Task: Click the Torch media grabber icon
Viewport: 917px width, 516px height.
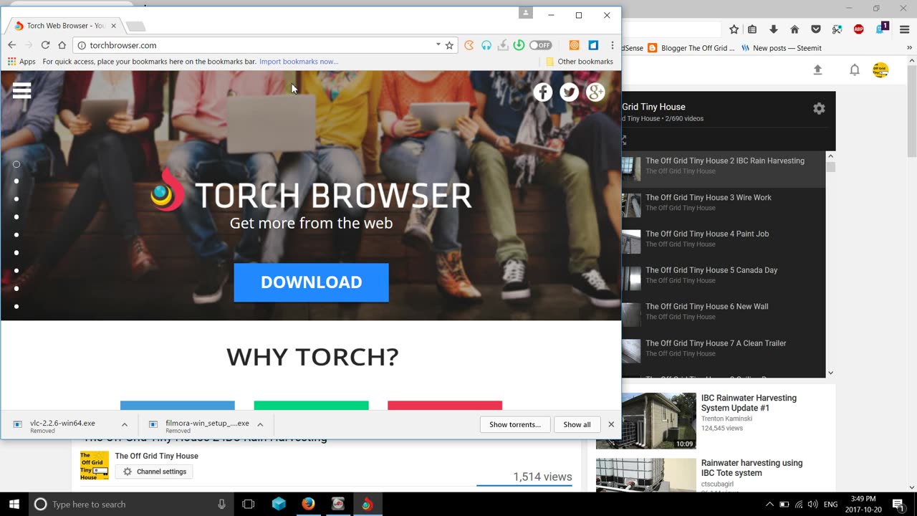Action: click(x=503, y=45)
